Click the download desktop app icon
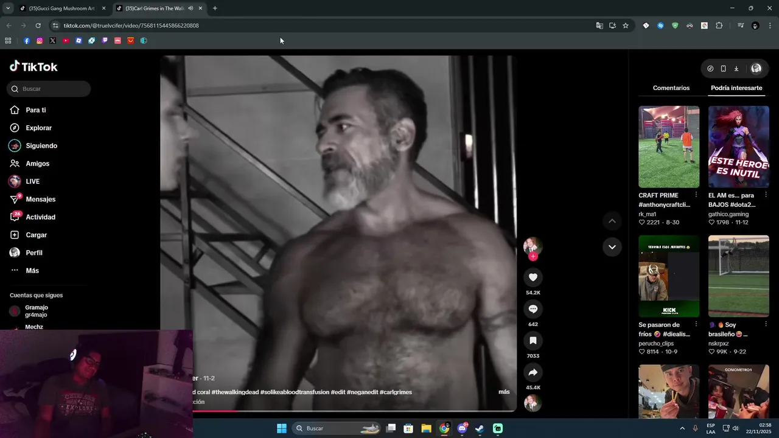 coord(736,69)
